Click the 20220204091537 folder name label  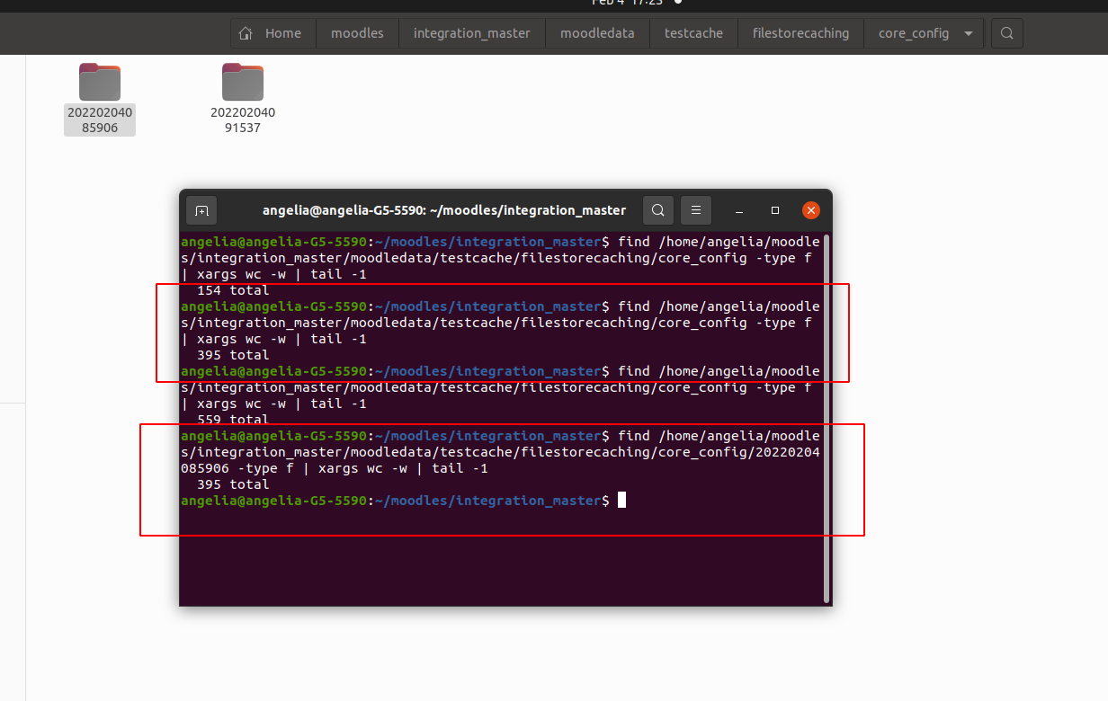[x=243, y=120]
